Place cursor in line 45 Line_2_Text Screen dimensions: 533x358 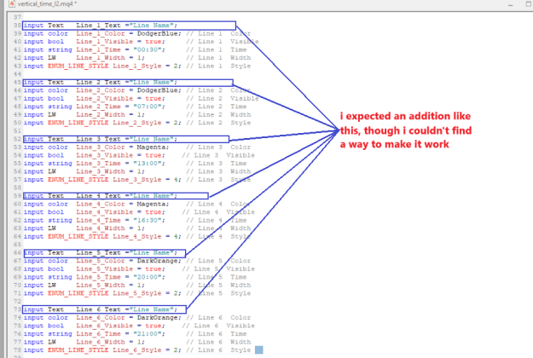98,82
